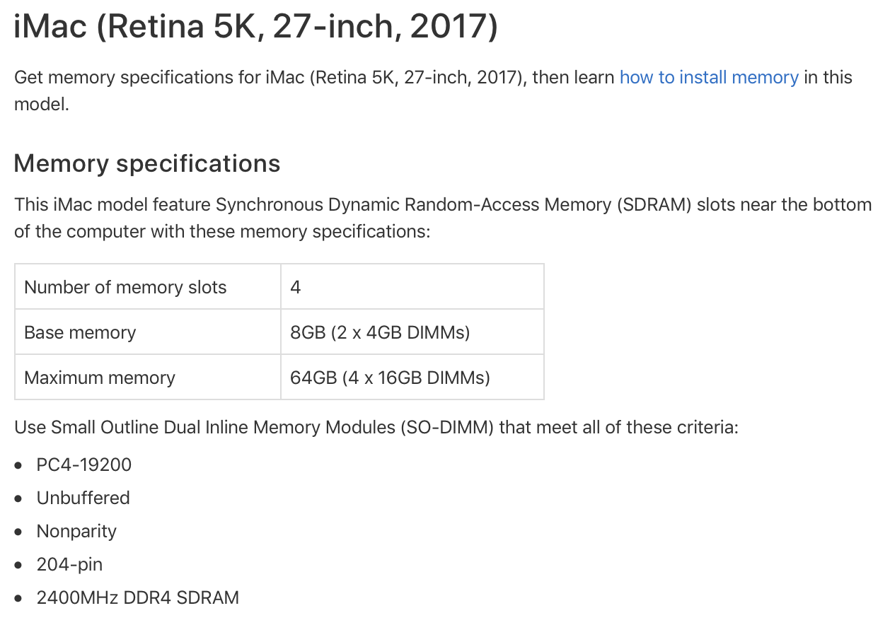The height and width of the screenshot is (625, 890).
Task: Click the PC4-19200 bullet item
Action: pyautogui.click(x=84, y=465)
